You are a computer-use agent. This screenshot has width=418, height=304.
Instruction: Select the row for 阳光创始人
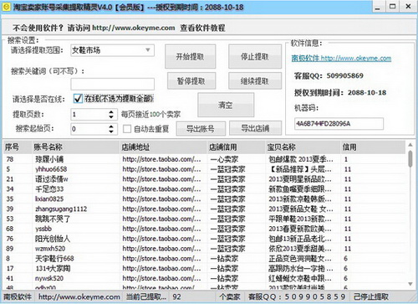[204, 239]
